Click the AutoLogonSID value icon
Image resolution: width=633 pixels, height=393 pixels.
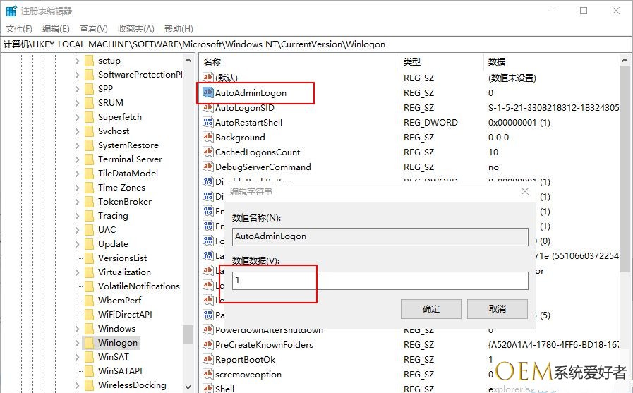click(207, 107)
